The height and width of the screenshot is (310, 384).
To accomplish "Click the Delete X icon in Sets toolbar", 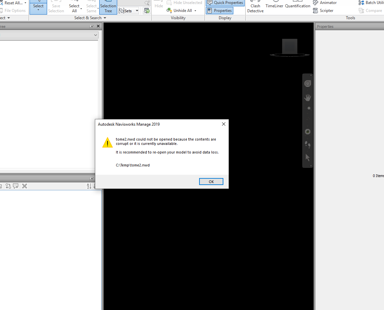I will pos(25,186).
